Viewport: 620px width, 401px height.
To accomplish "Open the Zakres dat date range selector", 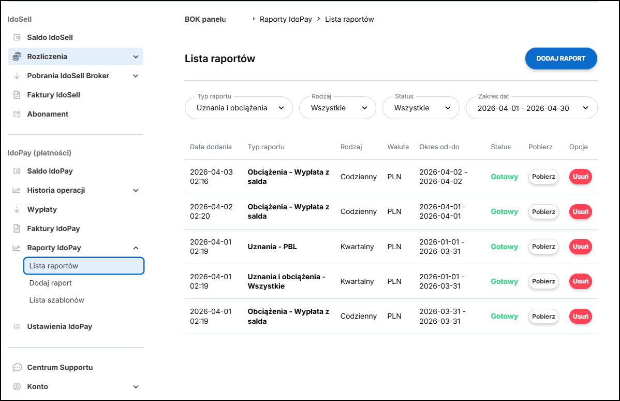I will (531, 108).
